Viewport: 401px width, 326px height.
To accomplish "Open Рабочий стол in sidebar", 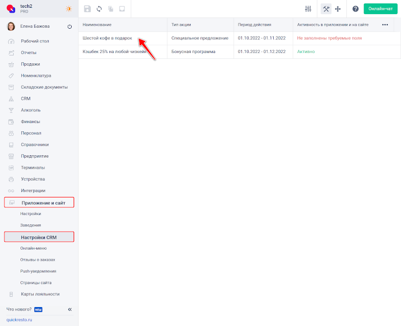I will [35, 41].
